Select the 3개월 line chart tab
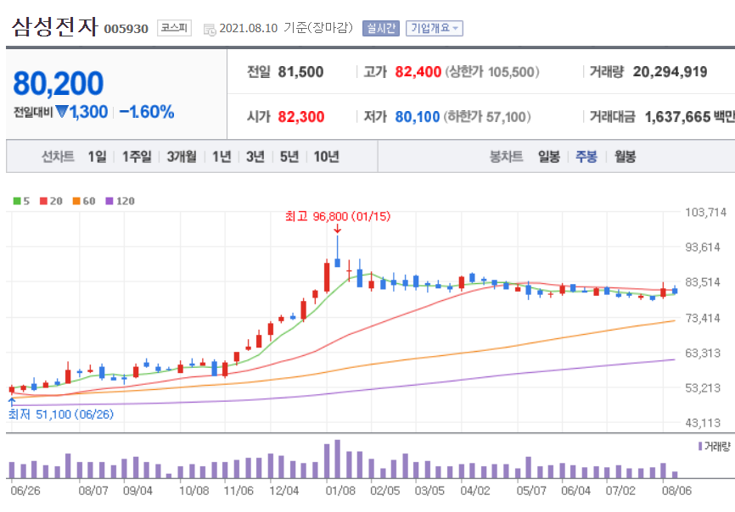This screenshot has height=512, width=735. coord(182,156)
